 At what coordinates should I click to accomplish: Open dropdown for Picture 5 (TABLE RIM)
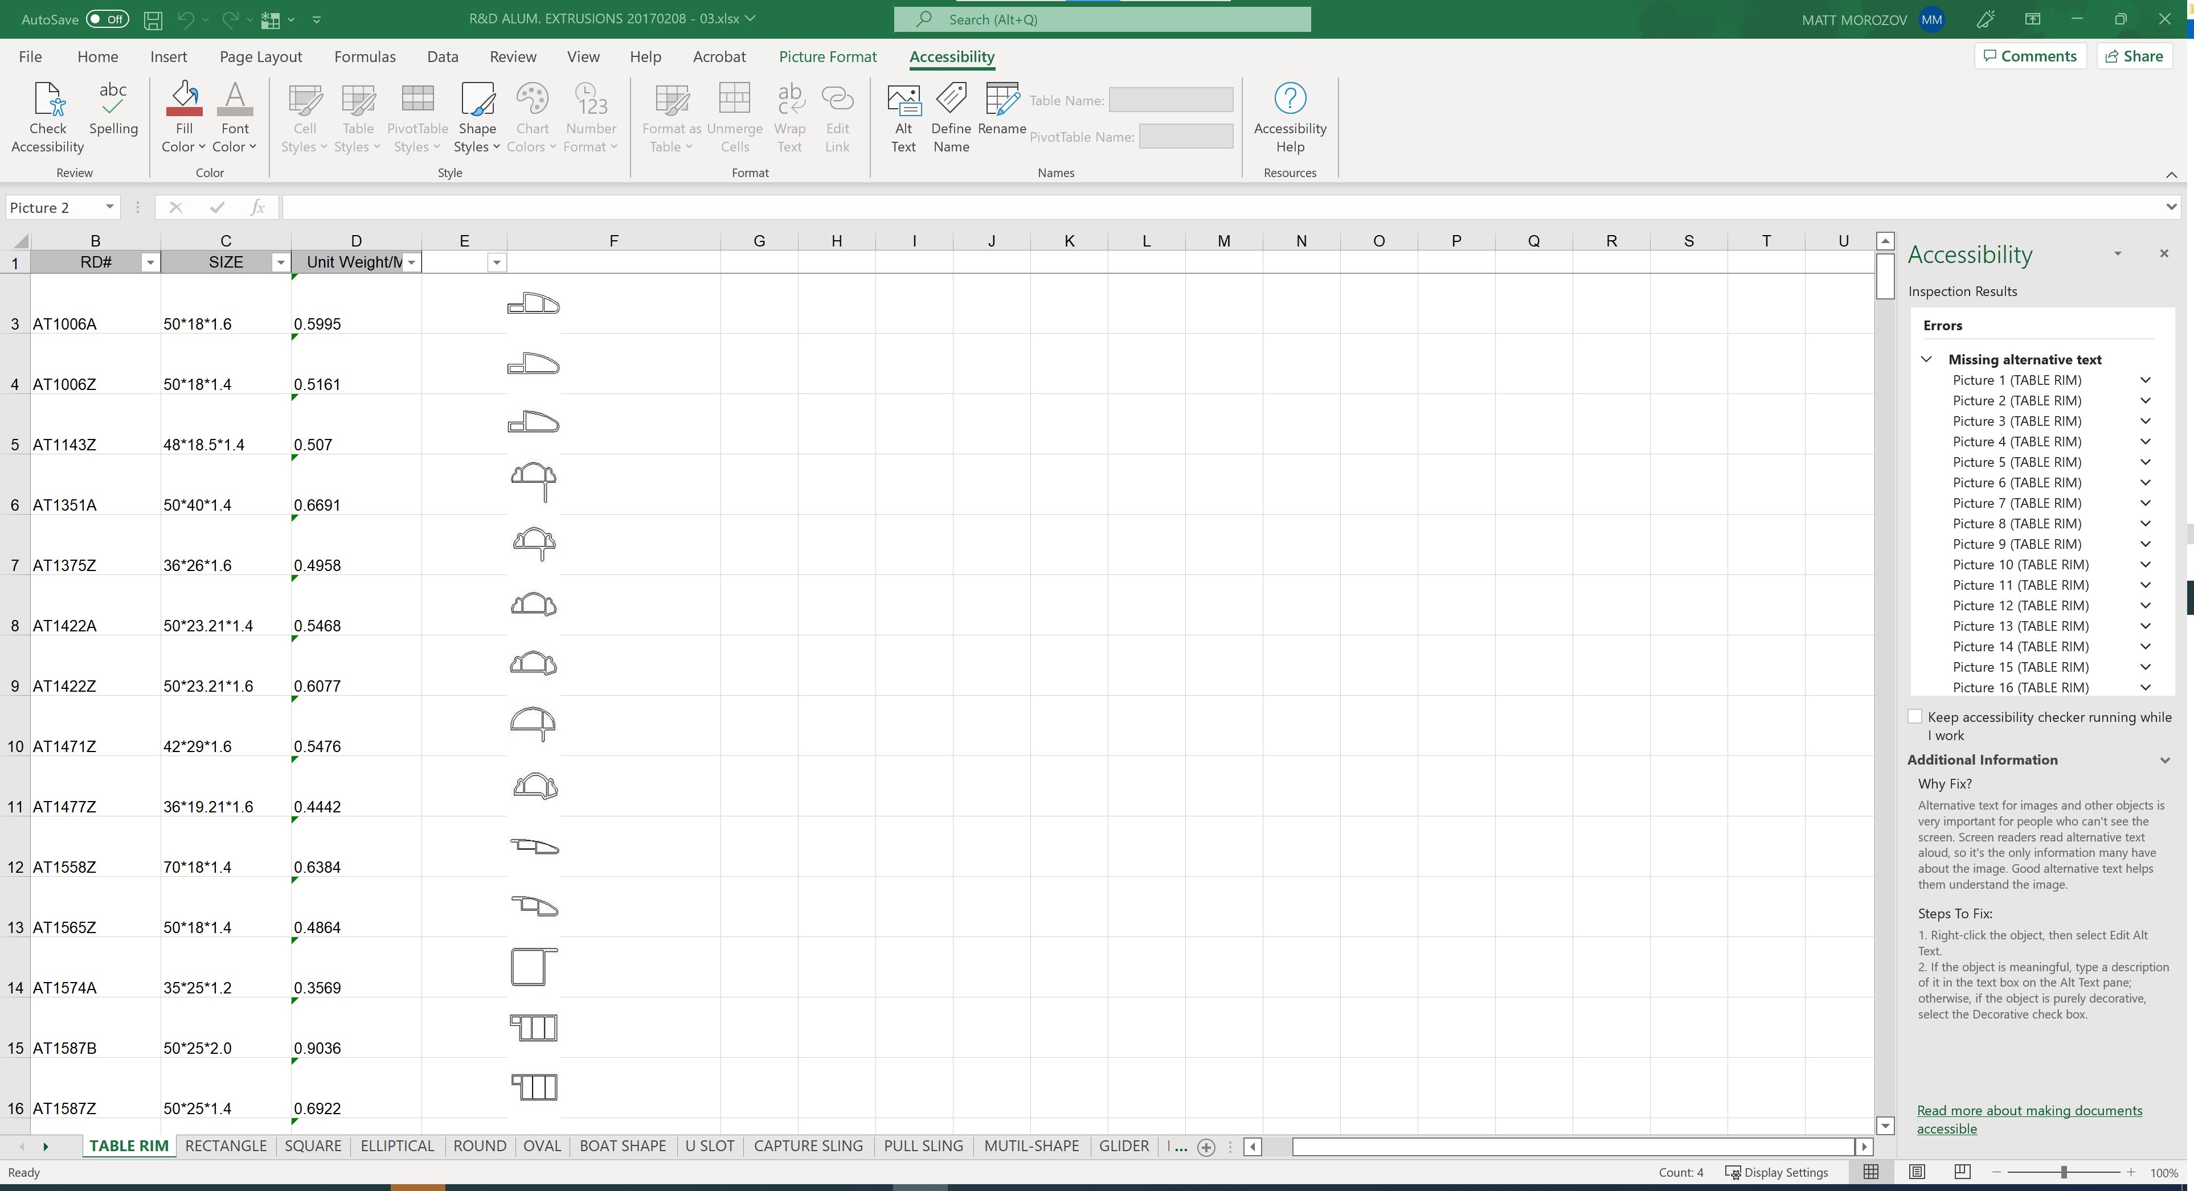click(x=2146, y=462)
